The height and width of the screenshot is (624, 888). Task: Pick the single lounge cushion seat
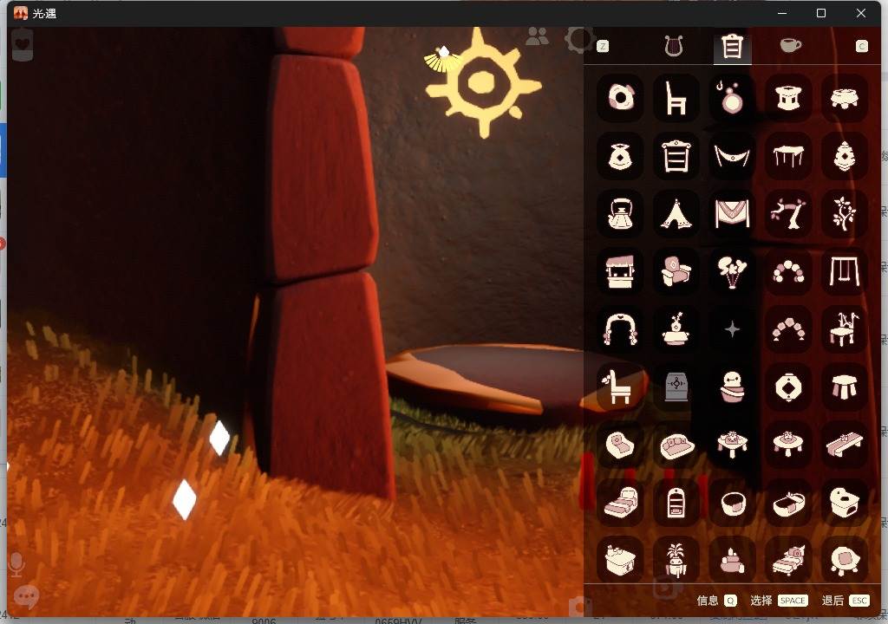[x=620, y=445]
